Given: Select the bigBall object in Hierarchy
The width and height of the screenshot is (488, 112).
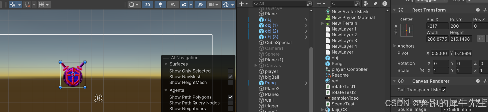Looking at the screenshot, I should click(272, 77).
